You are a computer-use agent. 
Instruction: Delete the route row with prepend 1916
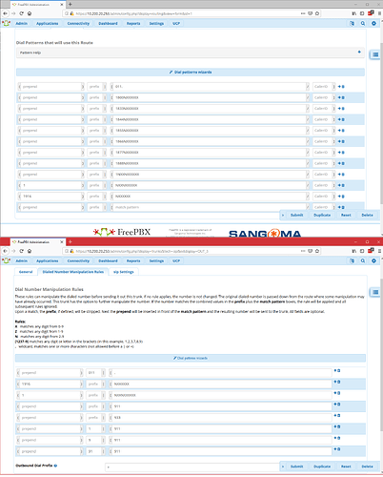pos(343,197)
